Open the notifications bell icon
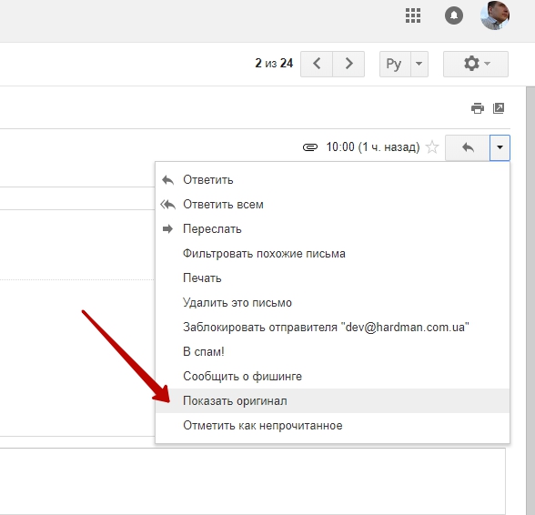This screenshot has width=535, height=515. [x=454, y=15]
